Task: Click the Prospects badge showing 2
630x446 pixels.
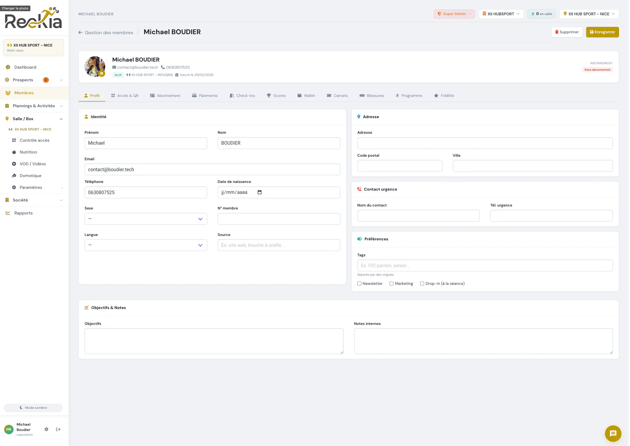Action: [46, 80]
